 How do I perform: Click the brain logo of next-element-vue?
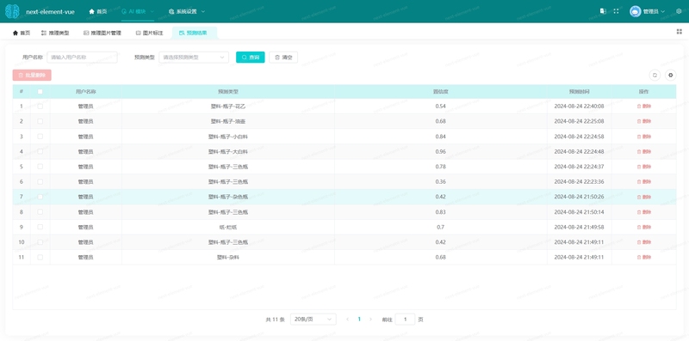pyautogui.click(x=12, y=11)
